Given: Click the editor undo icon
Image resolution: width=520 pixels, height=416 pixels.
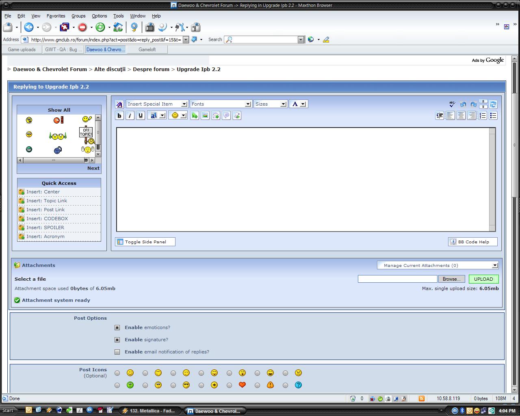Looking at the screenshot, I should [463, 104].
